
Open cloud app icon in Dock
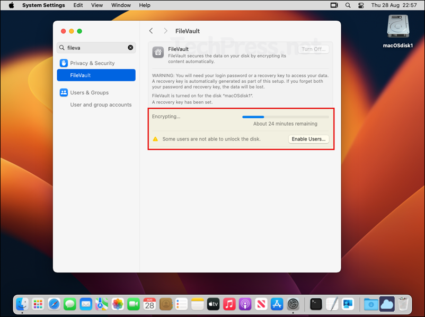[387, 304]
